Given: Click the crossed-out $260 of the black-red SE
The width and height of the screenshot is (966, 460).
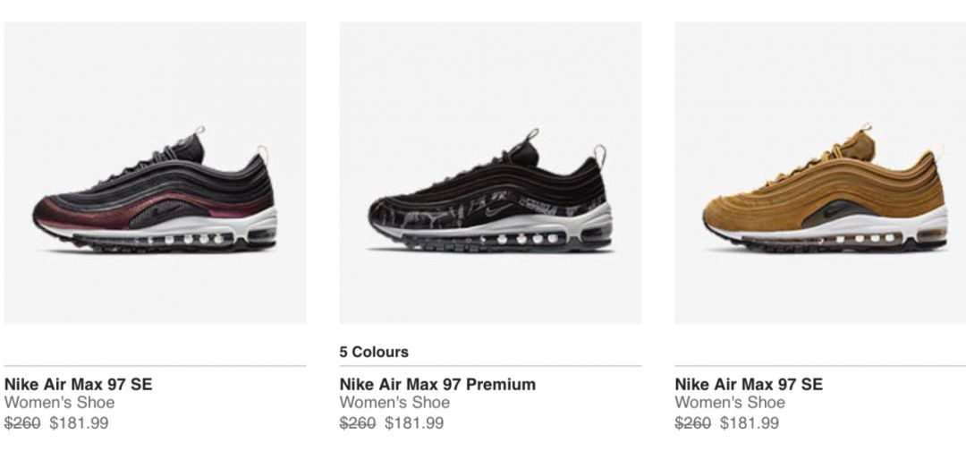Looking at the screenshot, I should 22,423.
